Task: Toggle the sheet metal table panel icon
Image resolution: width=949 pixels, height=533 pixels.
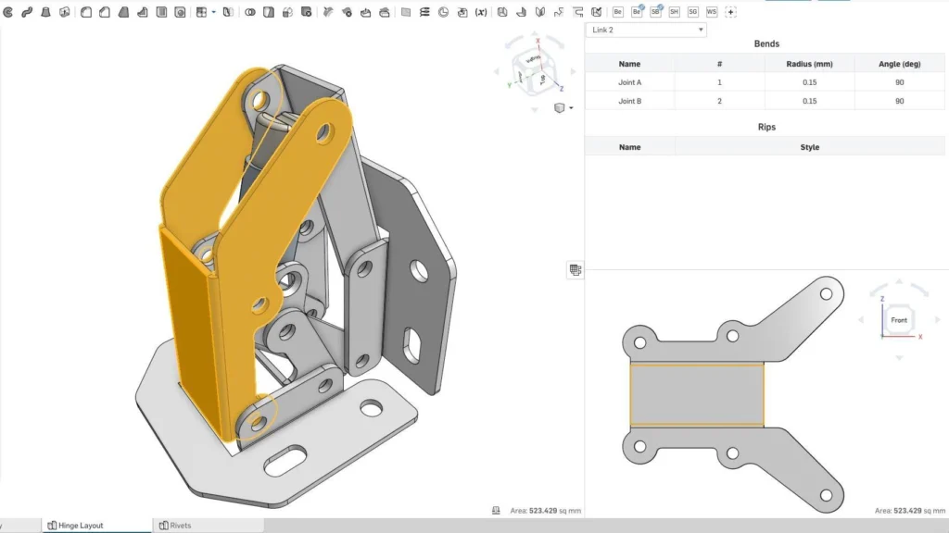Action: point(576,269)
